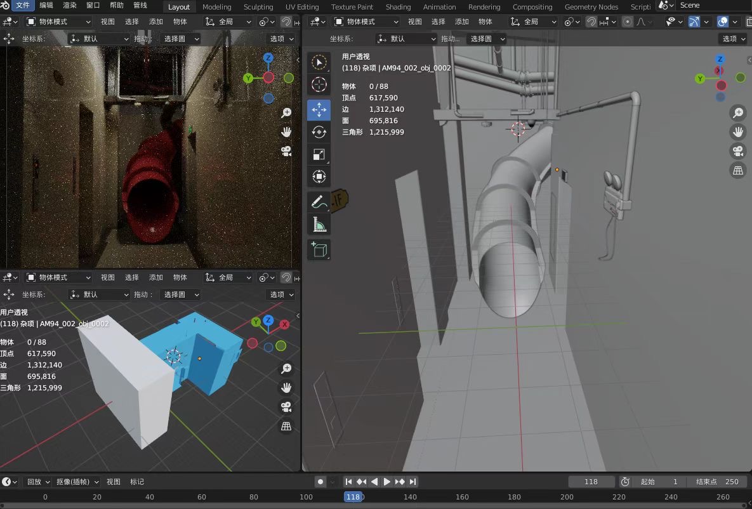Select the Annotate pencil tool
Viewport: 752px width, 509px height.
click(319, 202)
